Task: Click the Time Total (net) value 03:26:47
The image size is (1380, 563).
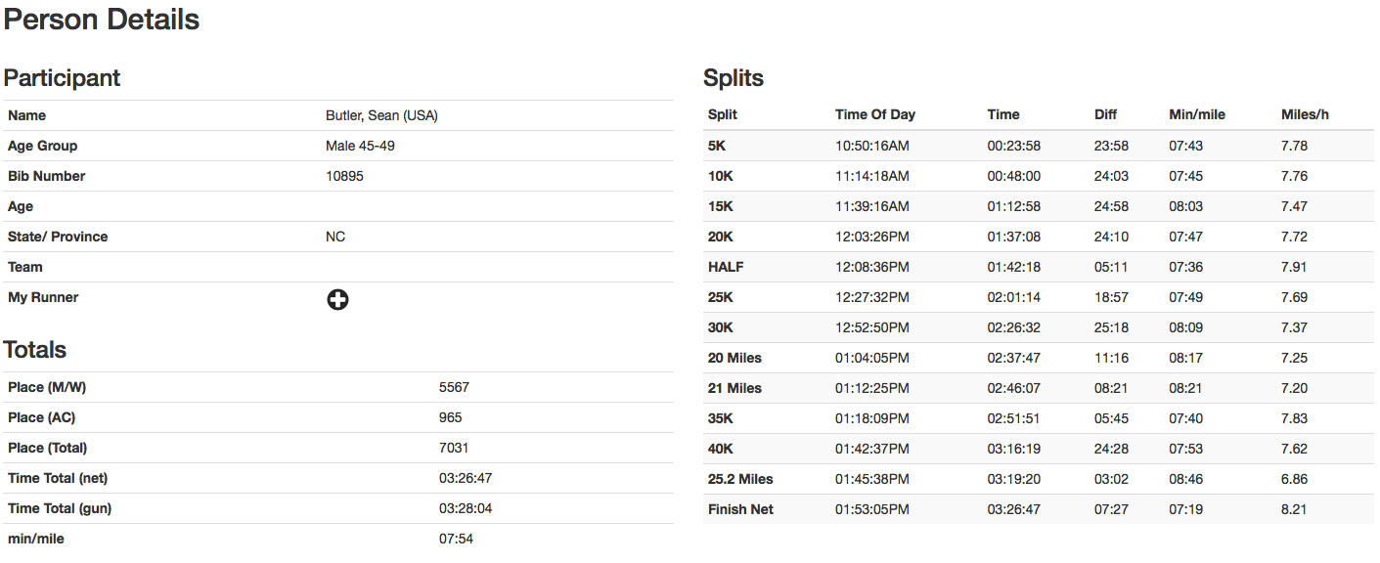Action: coord(464,478)
